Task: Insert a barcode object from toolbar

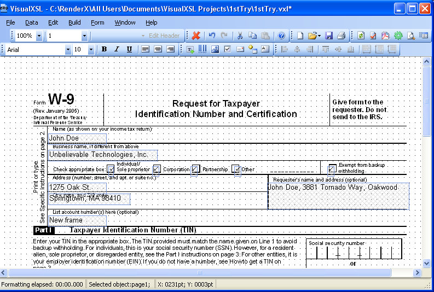Action: [x=202, y=49]
